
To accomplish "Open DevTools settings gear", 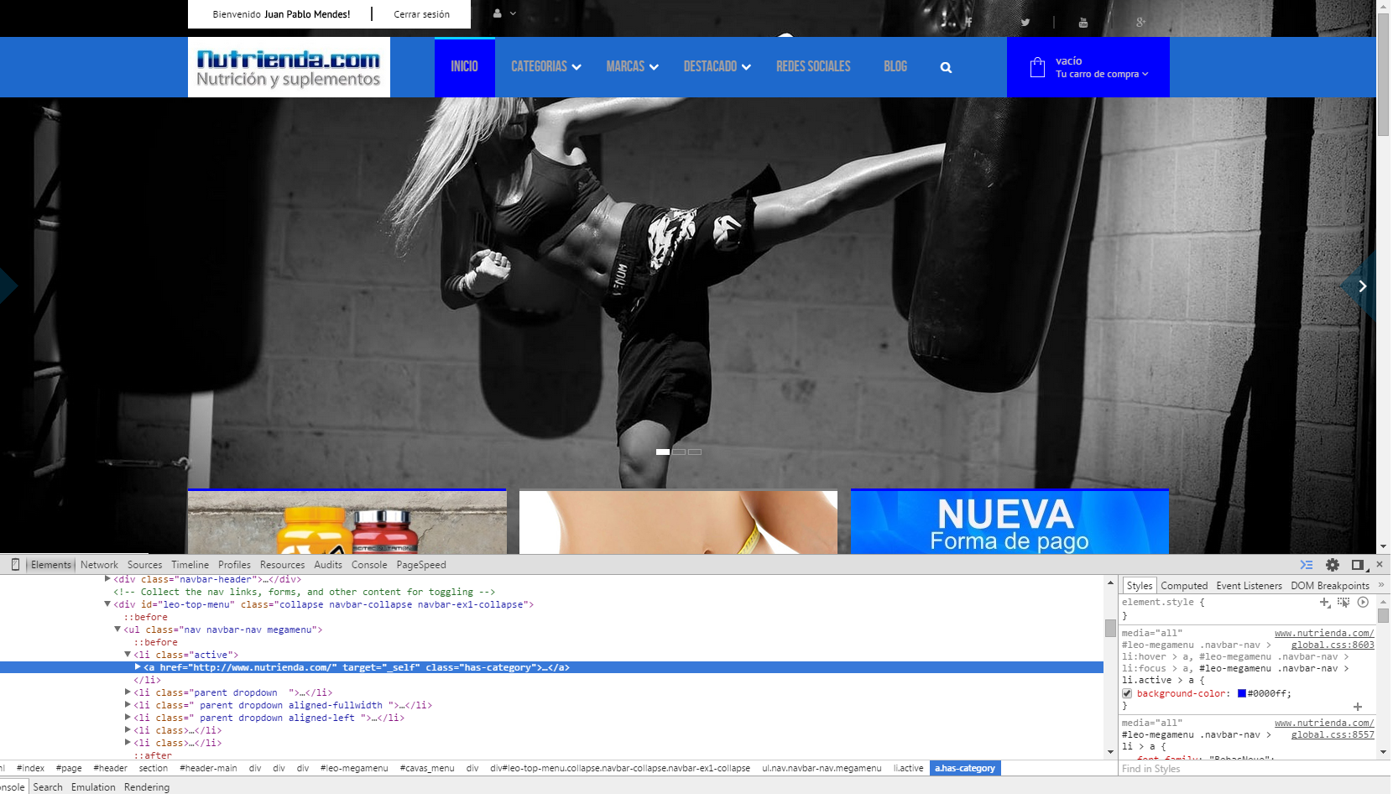I will click(1333, 565).
